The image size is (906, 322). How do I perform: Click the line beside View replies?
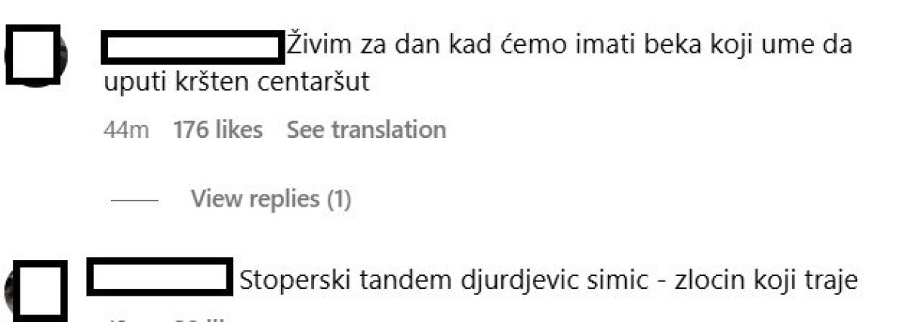click(x=134, y=201)
